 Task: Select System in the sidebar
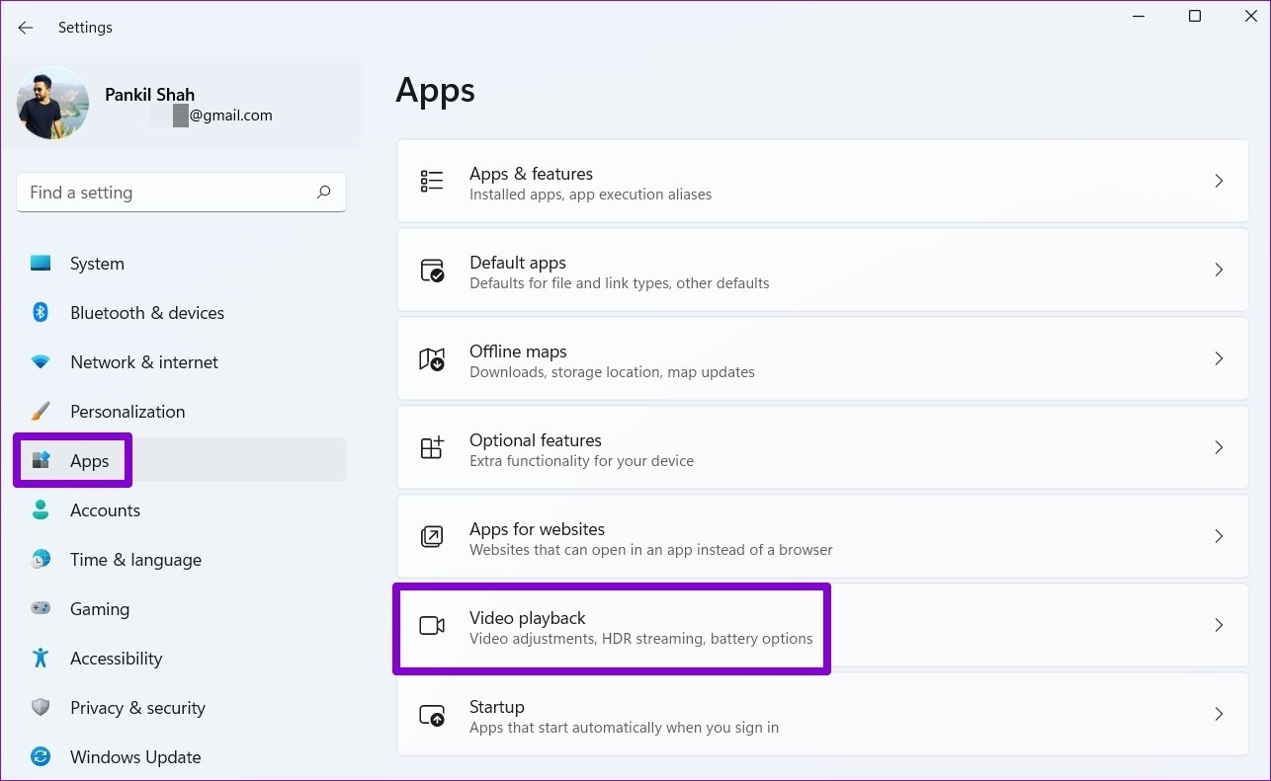97,264
